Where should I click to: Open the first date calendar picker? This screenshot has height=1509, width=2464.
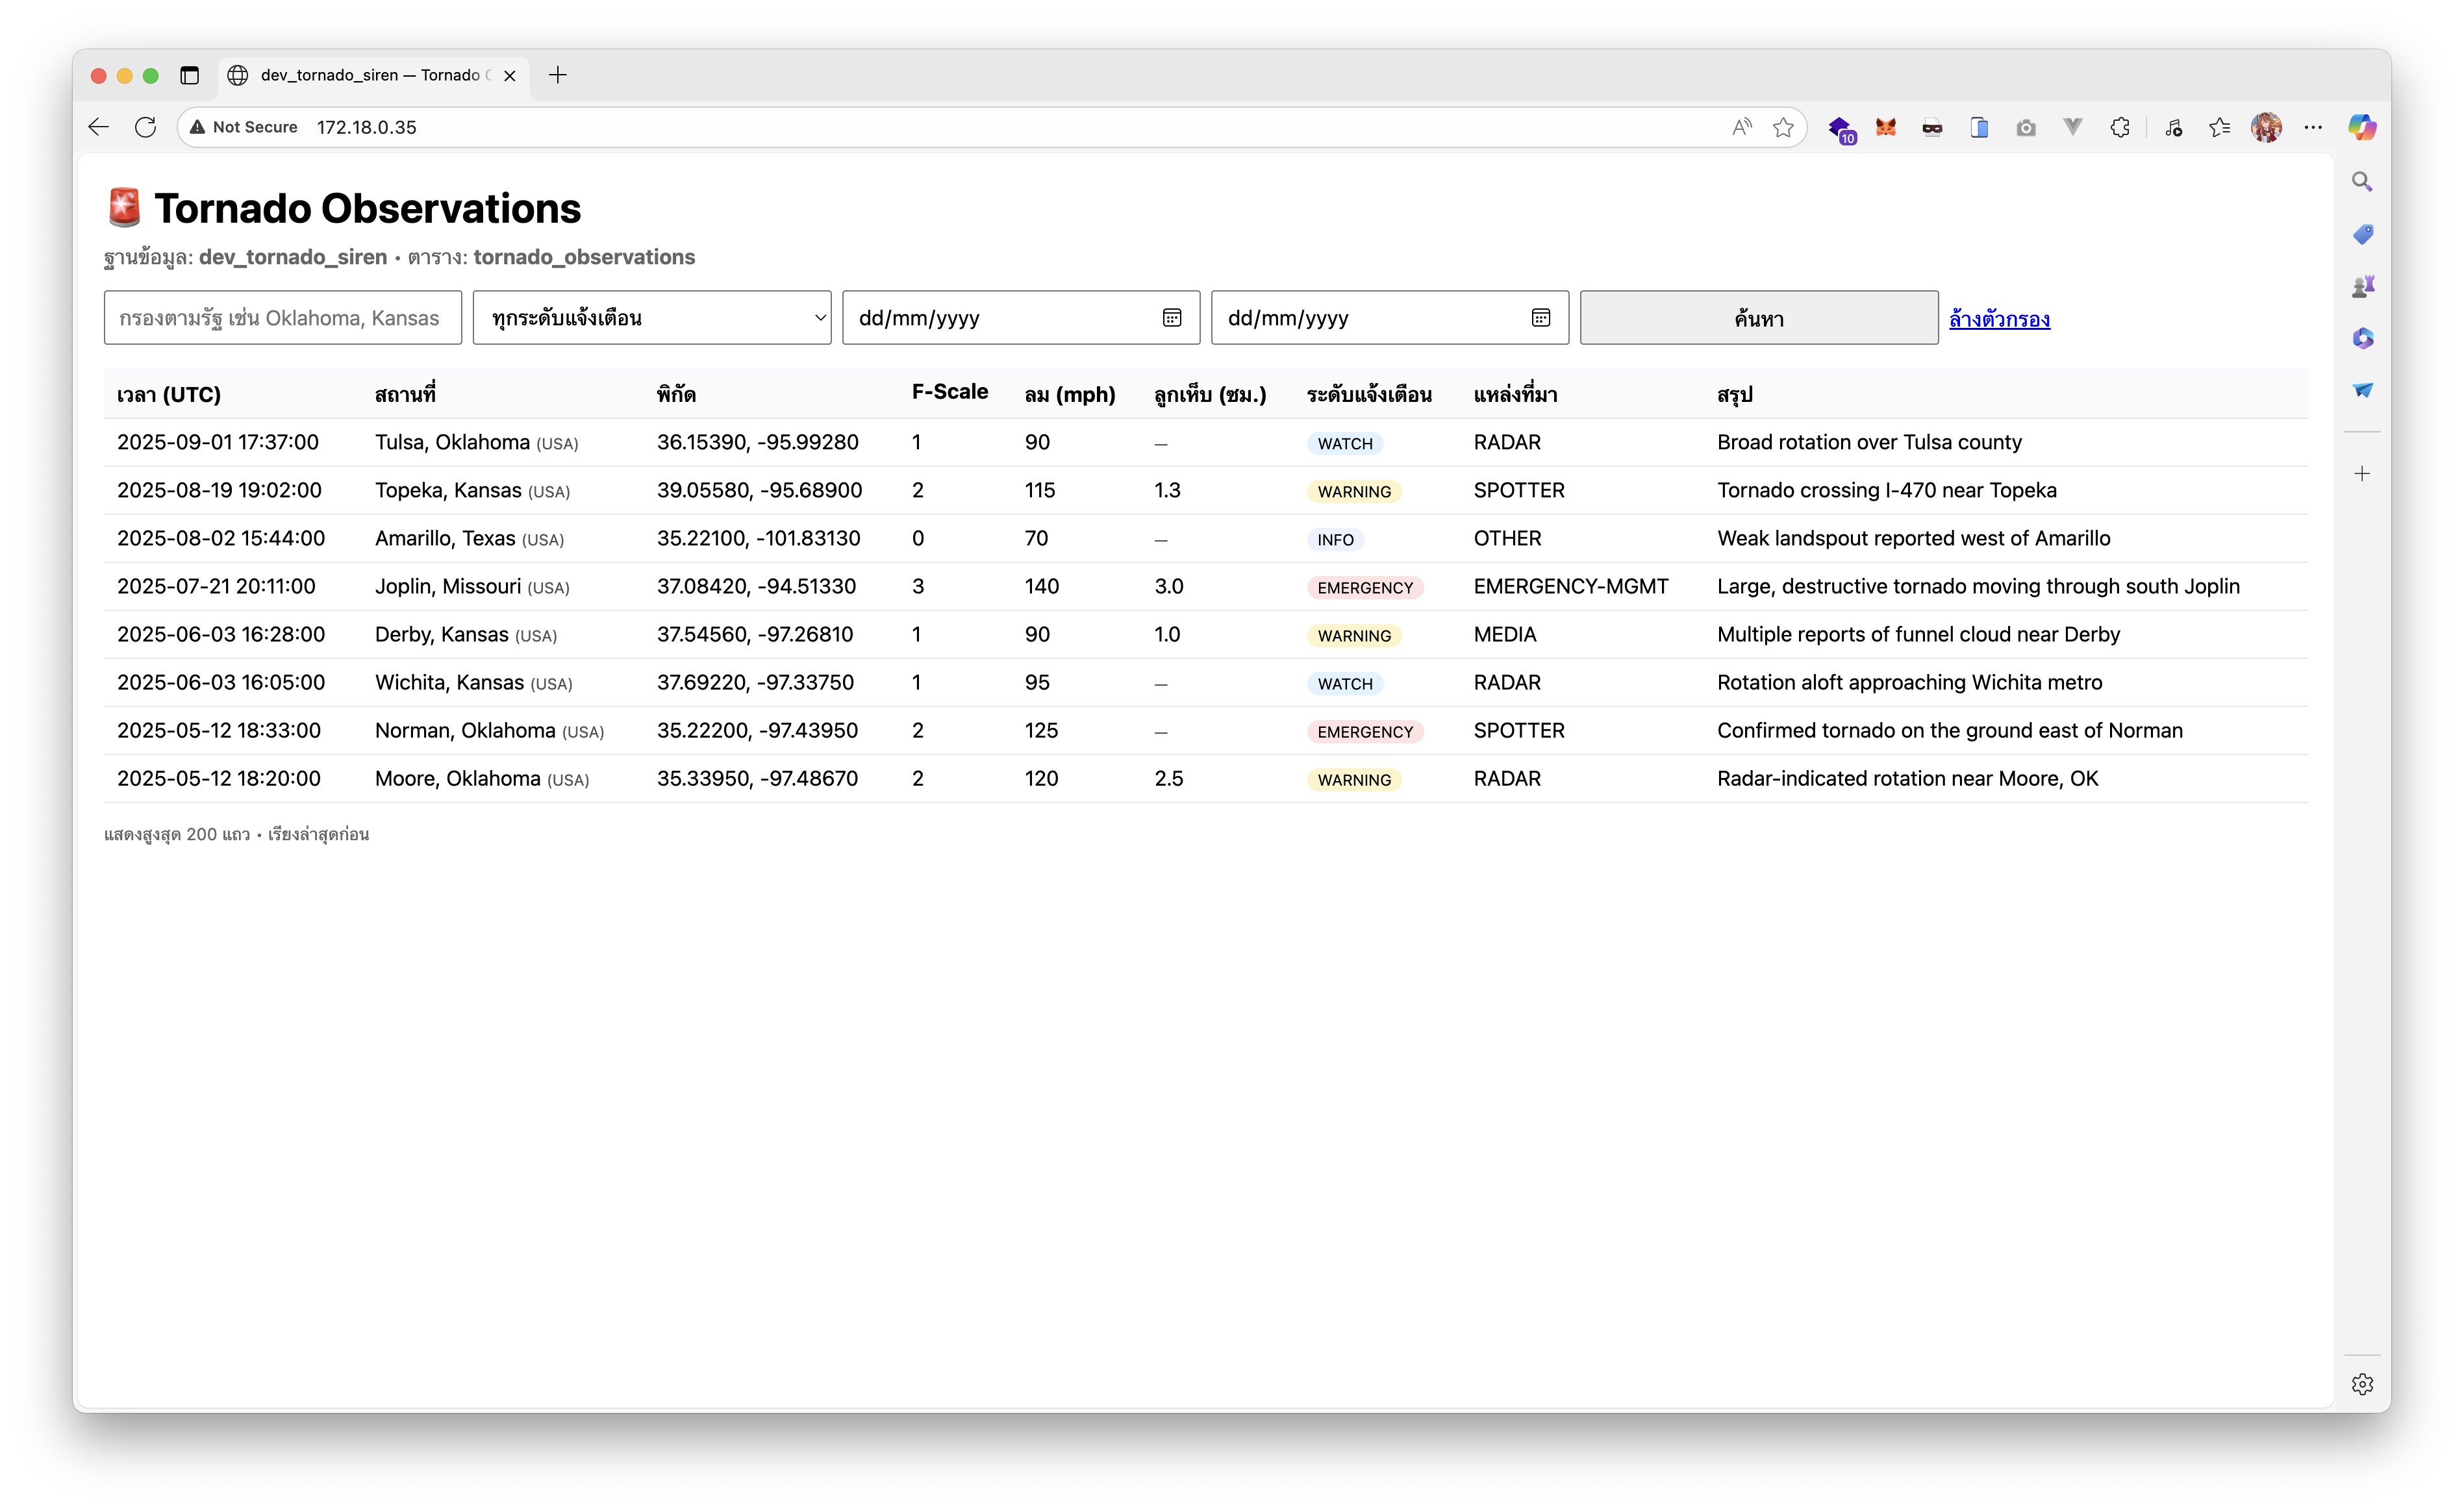tap(1172, 318)
